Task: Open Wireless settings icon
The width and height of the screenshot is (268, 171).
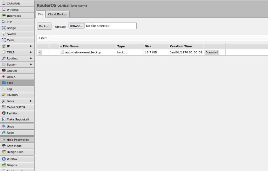Action: coord(4,10)
